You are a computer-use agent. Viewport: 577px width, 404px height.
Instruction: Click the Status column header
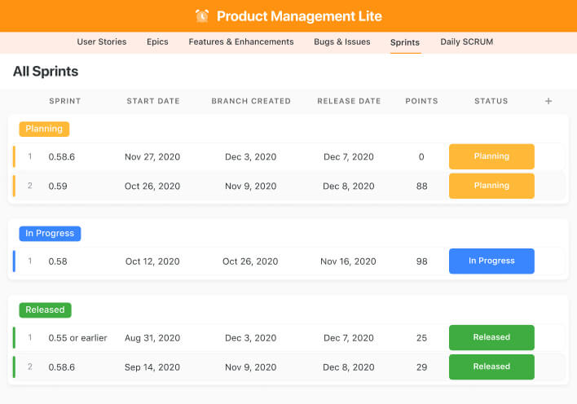[491, 101]
